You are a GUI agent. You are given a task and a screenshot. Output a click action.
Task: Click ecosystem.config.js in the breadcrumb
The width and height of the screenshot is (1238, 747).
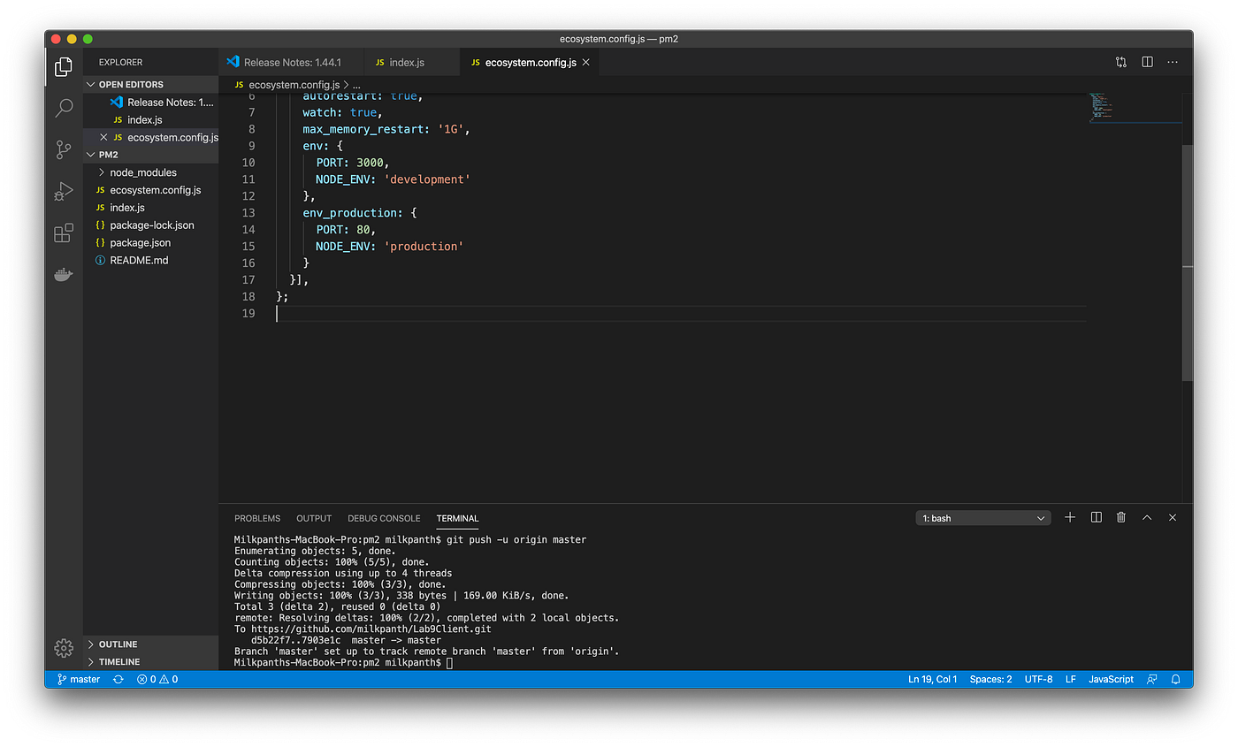(293, 84)
